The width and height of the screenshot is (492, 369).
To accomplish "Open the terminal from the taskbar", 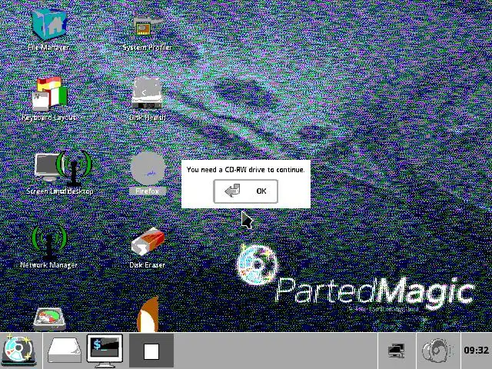I will 105,351.
